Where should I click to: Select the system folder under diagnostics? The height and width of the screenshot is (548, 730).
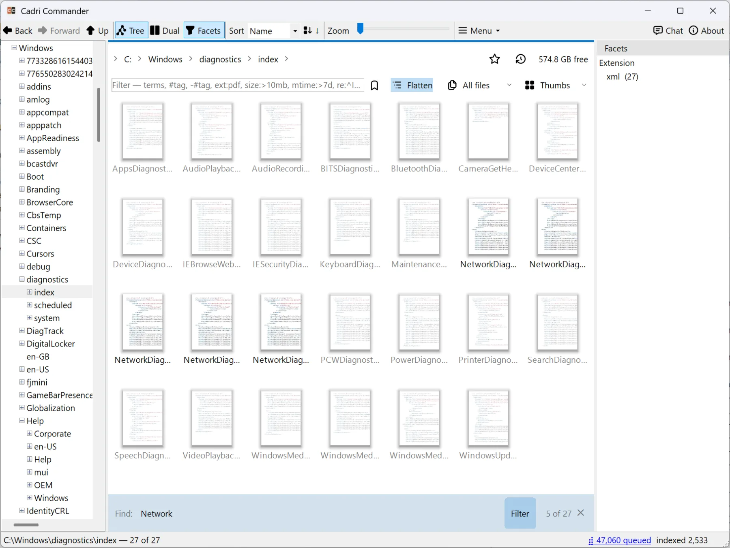point(47,318)
